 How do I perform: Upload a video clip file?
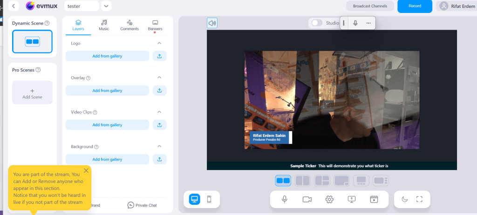point(159,125)
